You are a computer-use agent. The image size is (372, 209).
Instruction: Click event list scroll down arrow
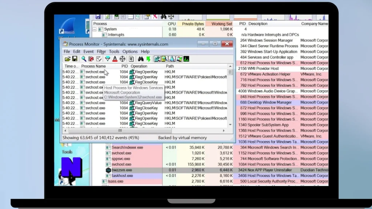(x=230, y=125)
